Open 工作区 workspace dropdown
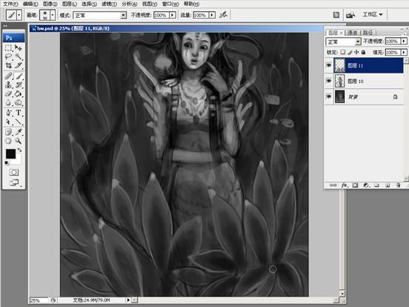409x307 pixels. click(x=373, y=15)
